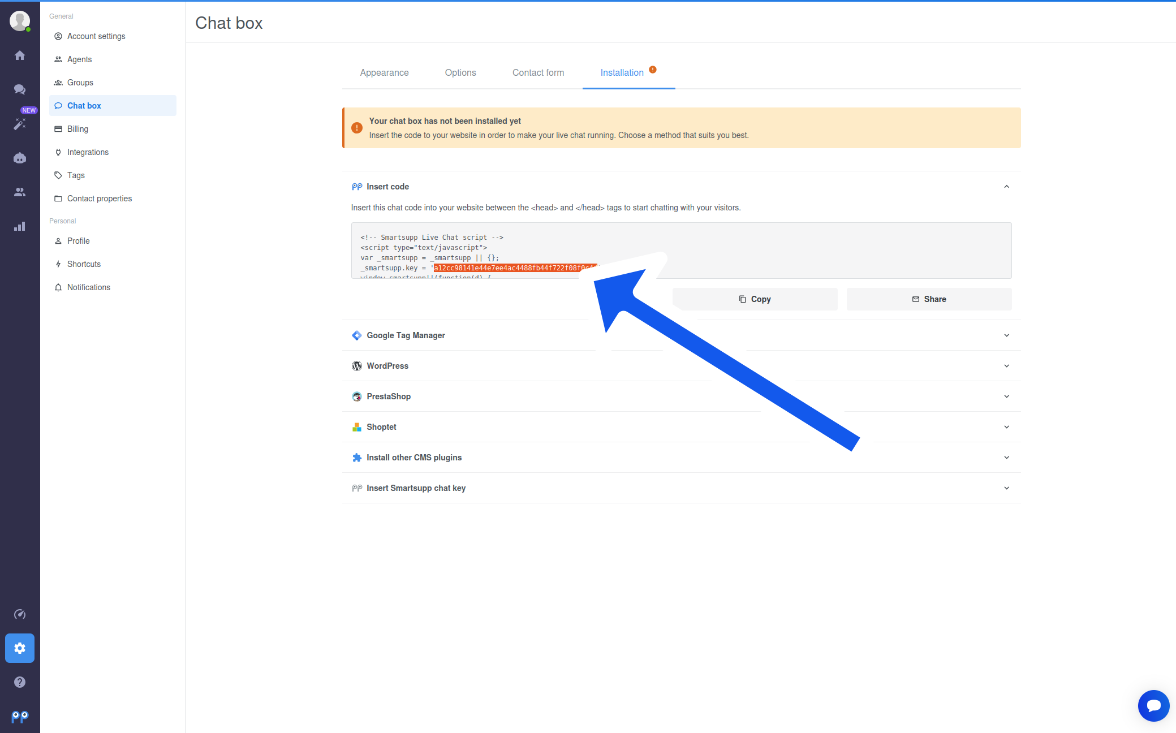Open the Chatbot robot icon
Image resolution: width=1176 pixels, height=733 pixels.
(x=20, y=158)
